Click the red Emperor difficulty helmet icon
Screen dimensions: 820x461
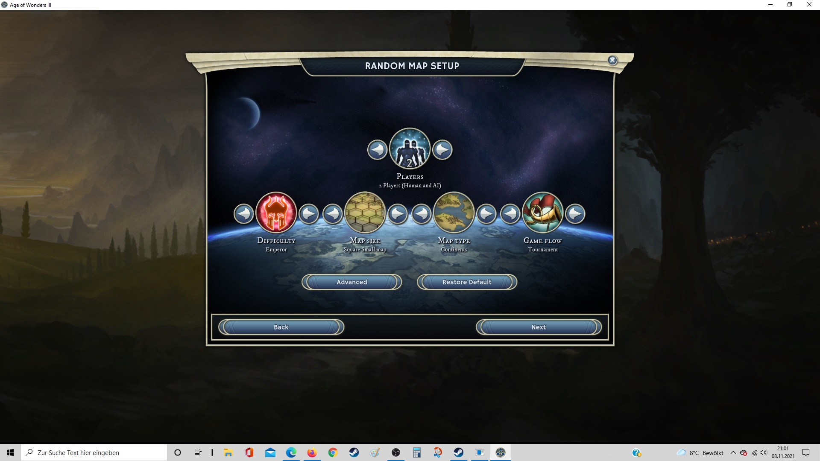click(276, 213)
